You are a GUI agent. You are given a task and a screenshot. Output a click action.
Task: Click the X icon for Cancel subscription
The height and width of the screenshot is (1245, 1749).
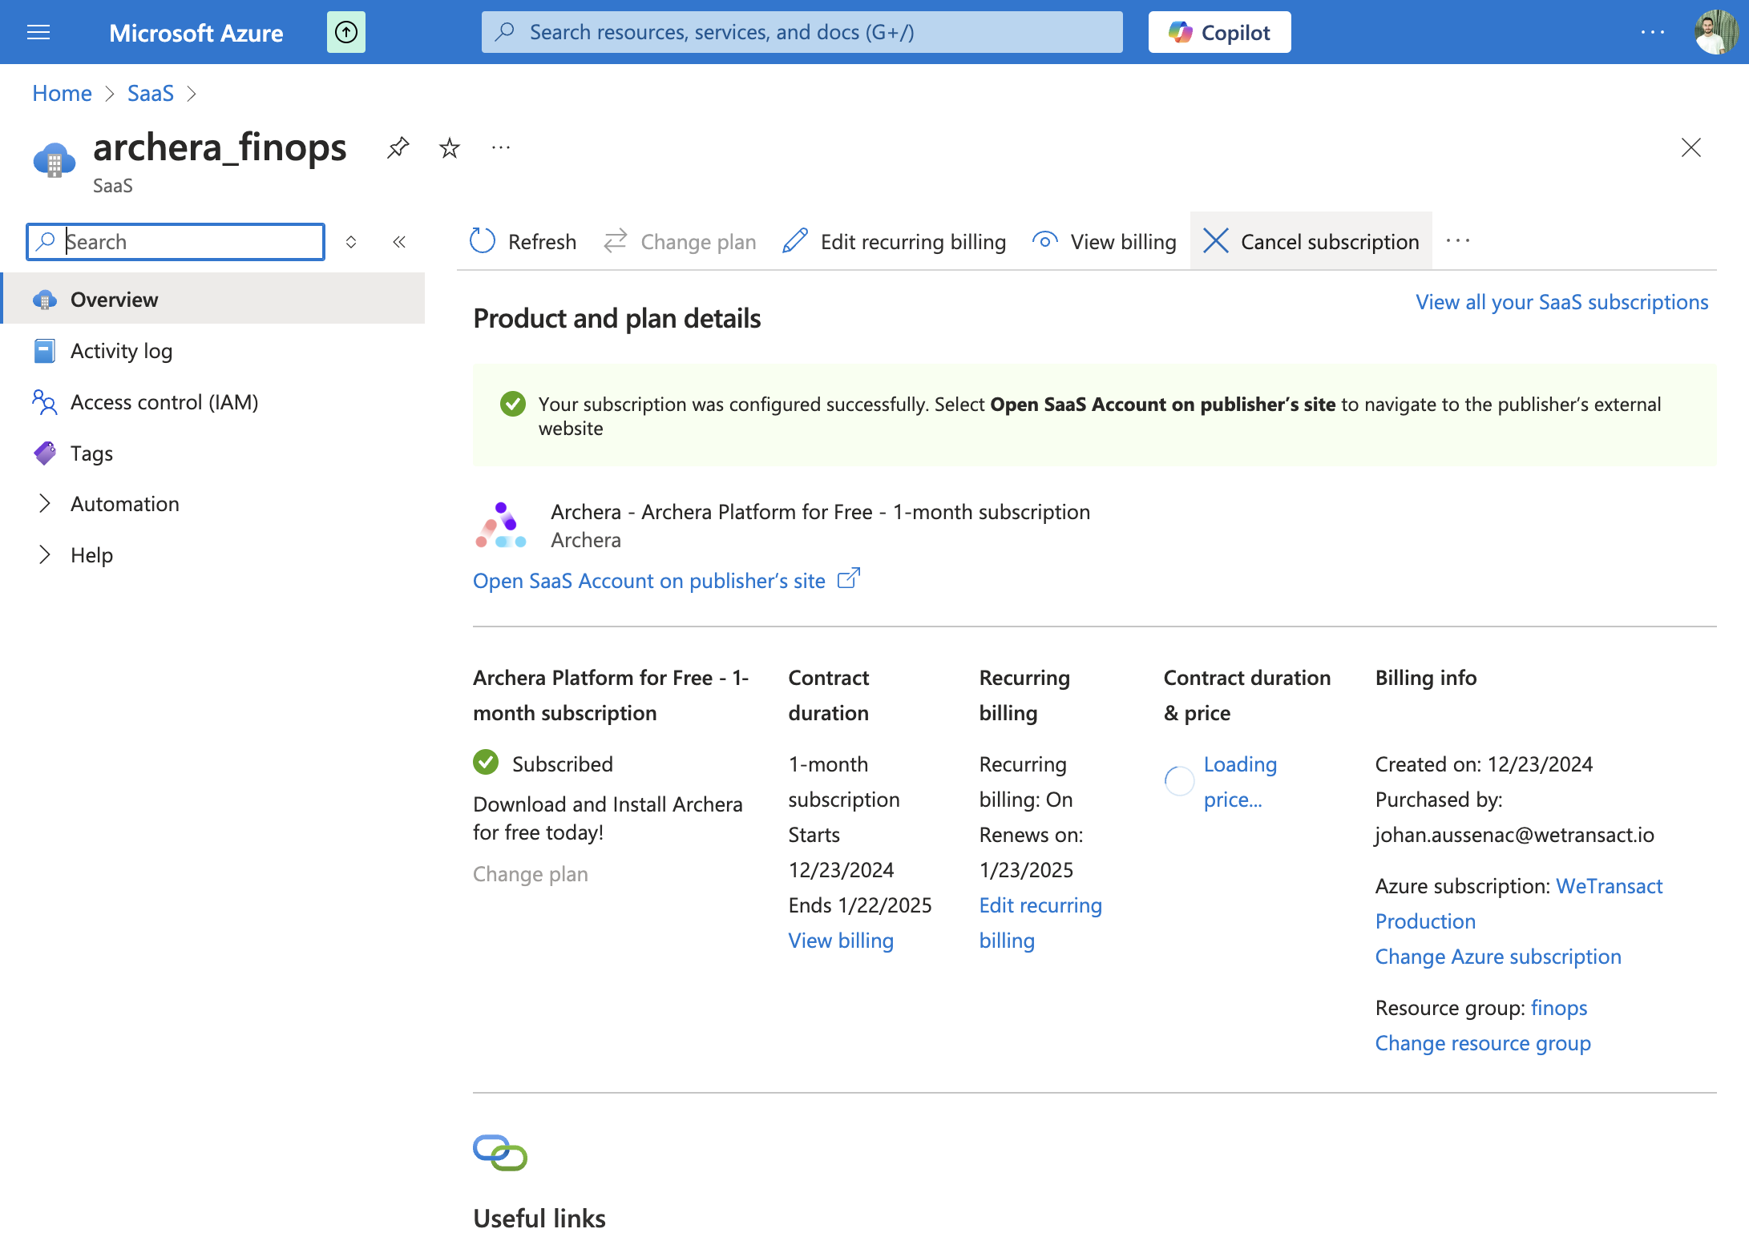[1216, 240]
